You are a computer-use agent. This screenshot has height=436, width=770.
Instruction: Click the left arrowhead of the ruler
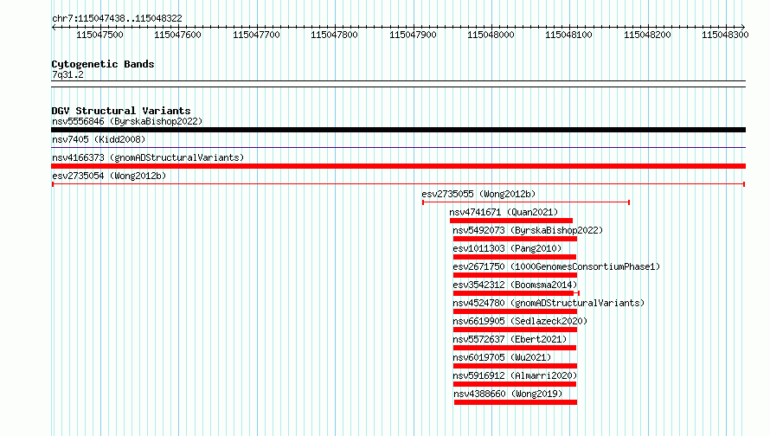tap(54, 27)
